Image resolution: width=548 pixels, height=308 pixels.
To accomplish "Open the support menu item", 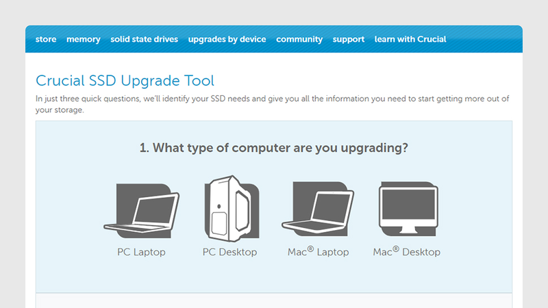I will point(349,39).
